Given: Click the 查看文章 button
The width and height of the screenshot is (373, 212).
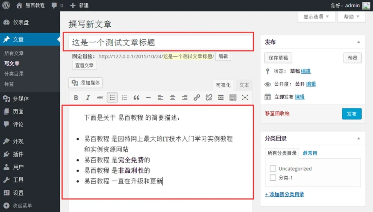Looking at the screenshot, I should pyautogui.click(x=85, y=66).
